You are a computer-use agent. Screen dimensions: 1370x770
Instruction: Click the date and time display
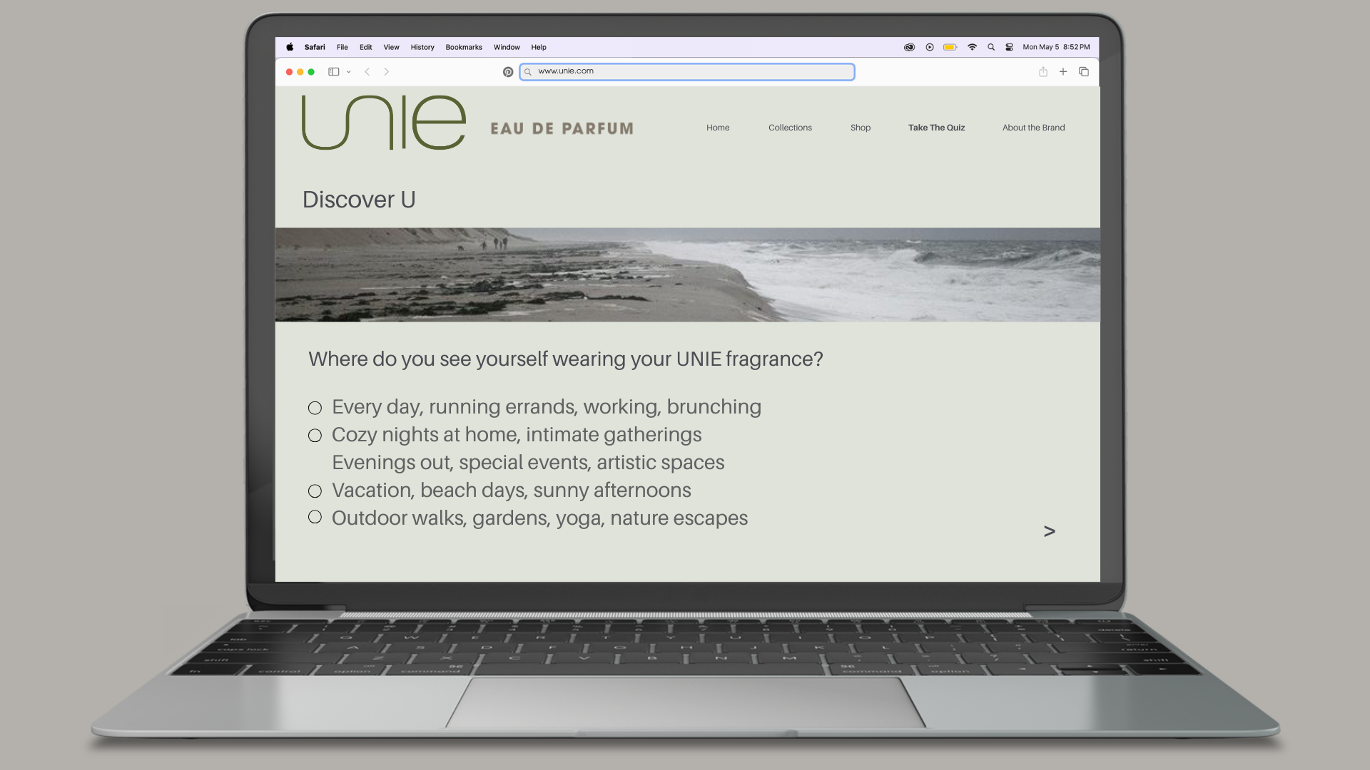coord(1056,47)
